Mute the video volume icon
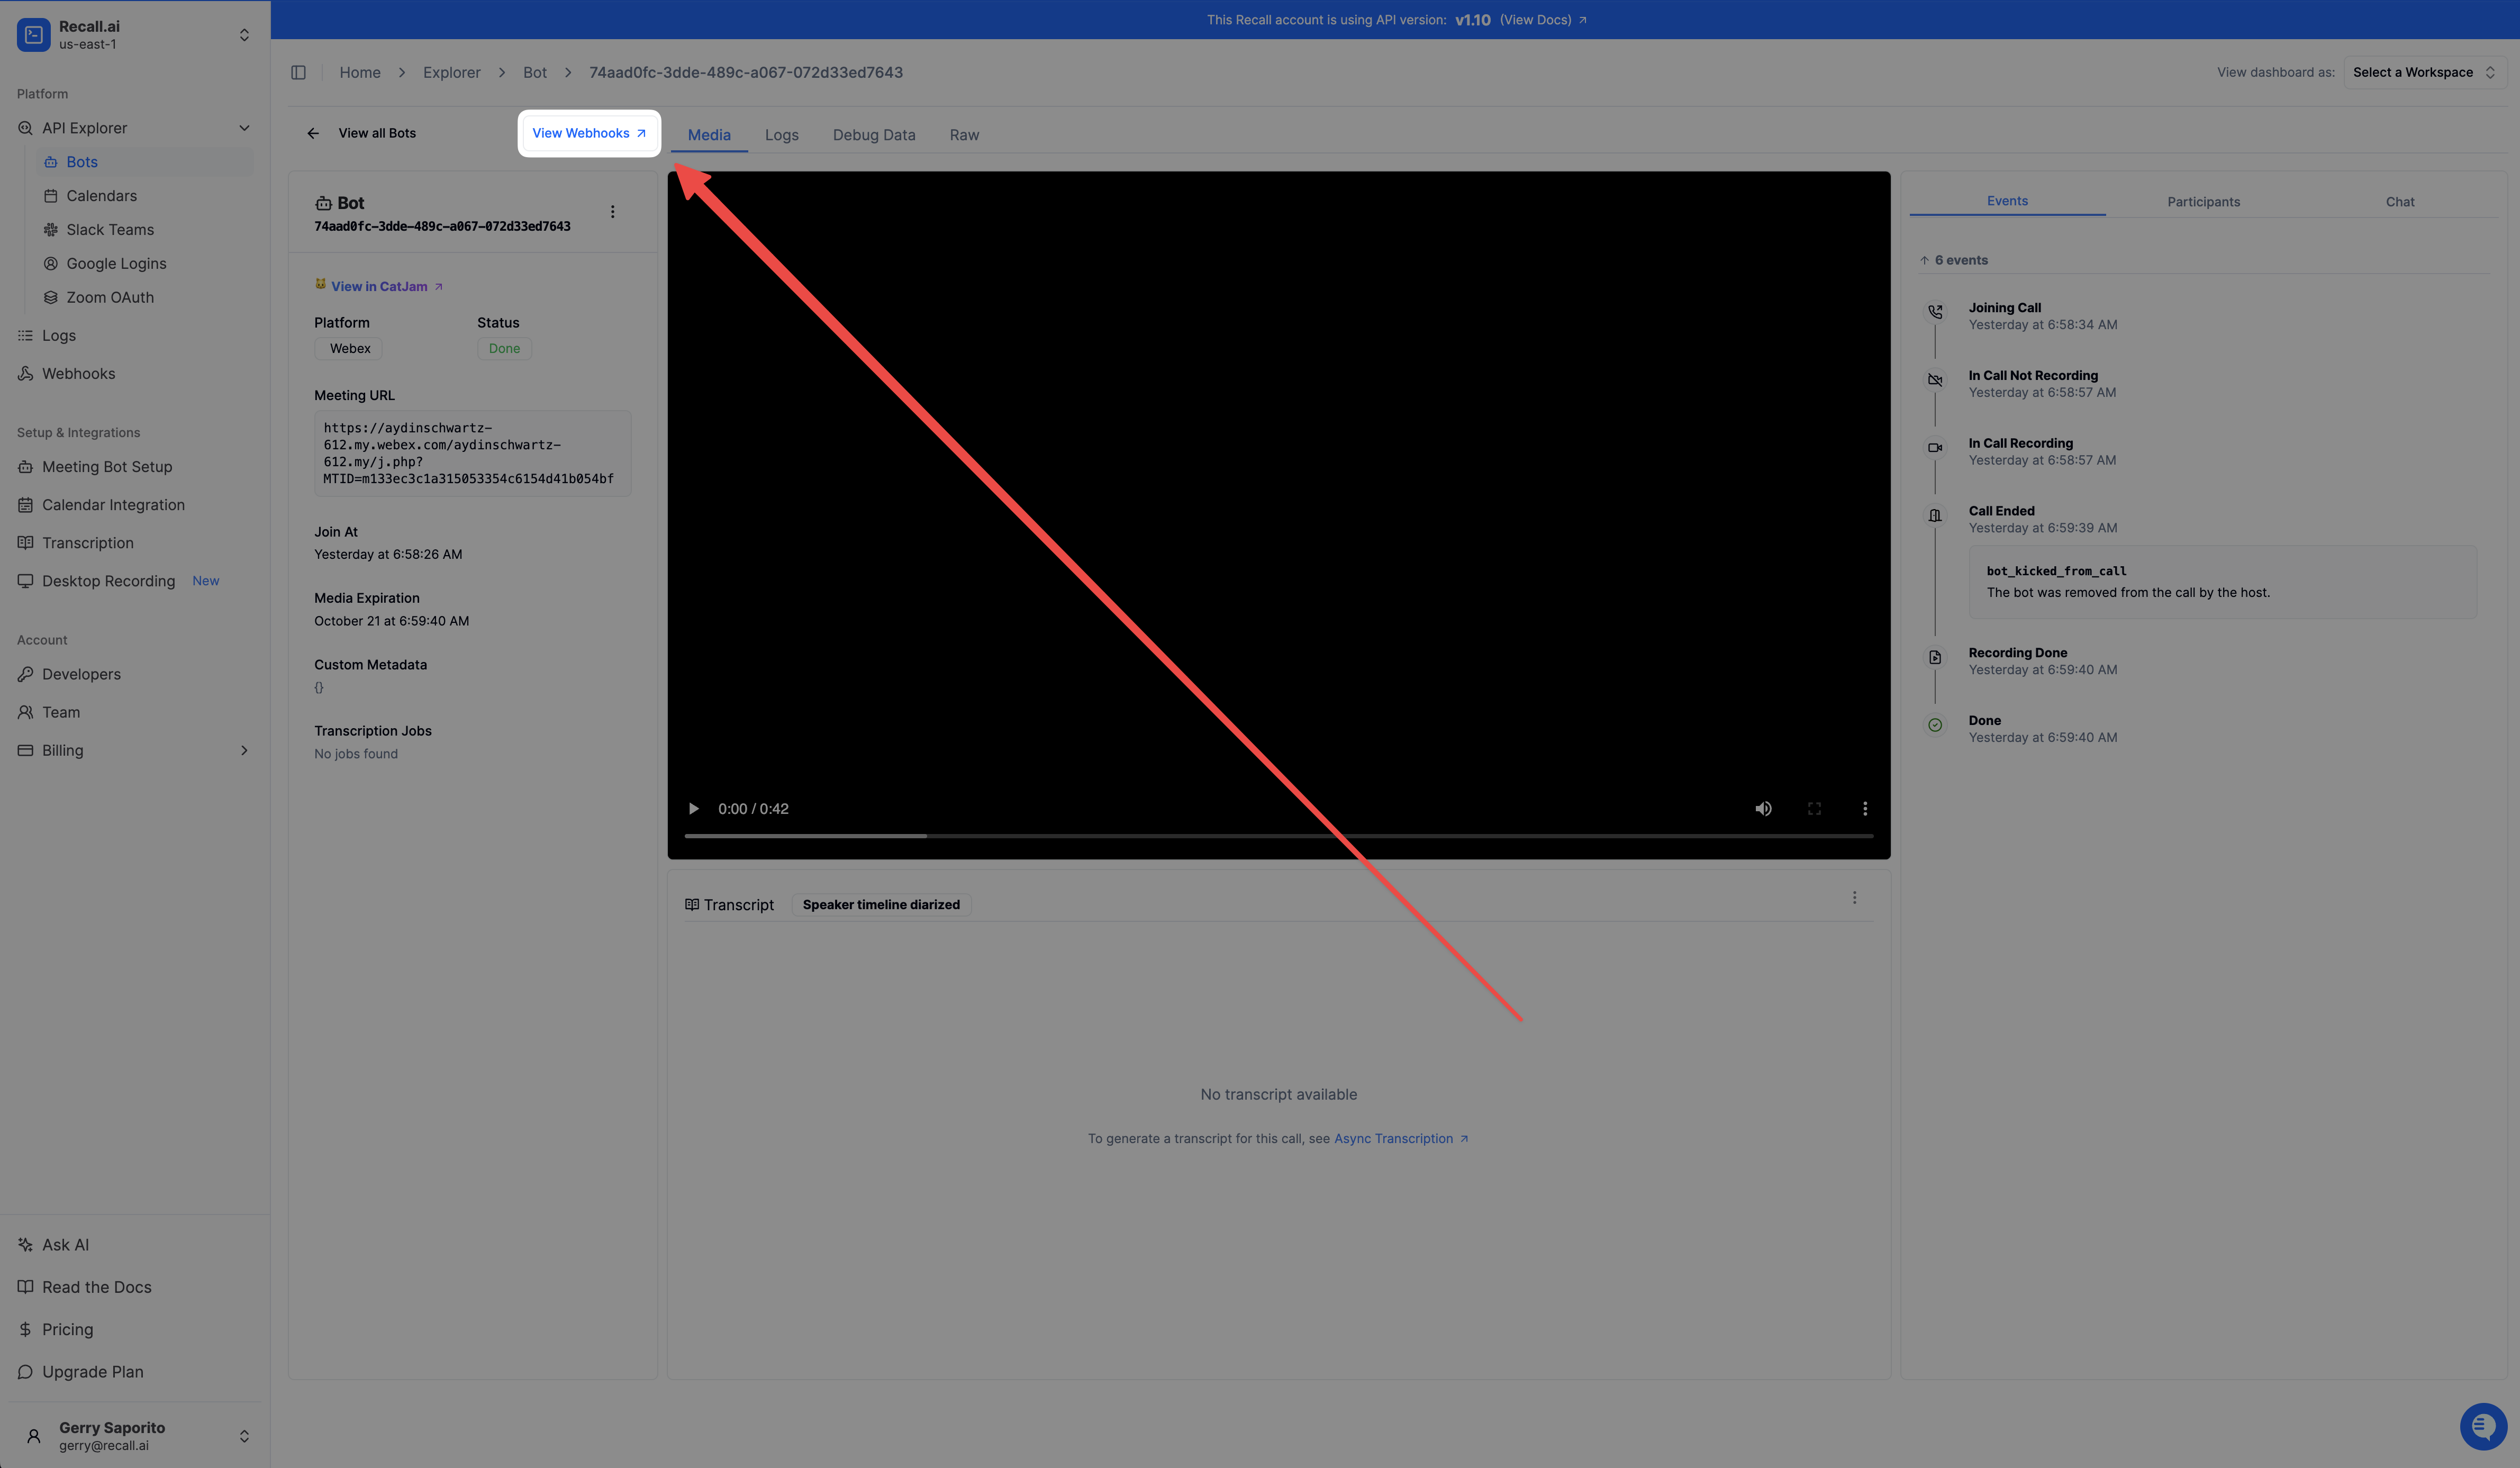The height and width of the screenshot is (1468, 2520). click(1763, 808)
